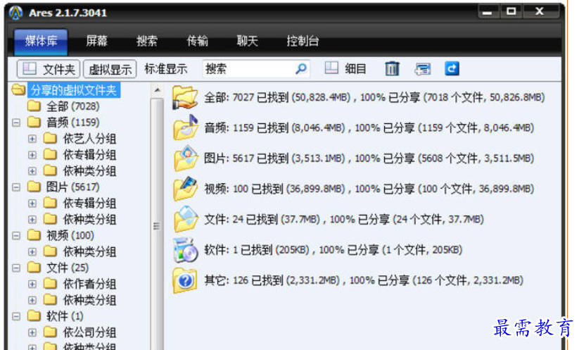Open the 聊天 tab
579x350 pixels.
click(x=248, y=41)
